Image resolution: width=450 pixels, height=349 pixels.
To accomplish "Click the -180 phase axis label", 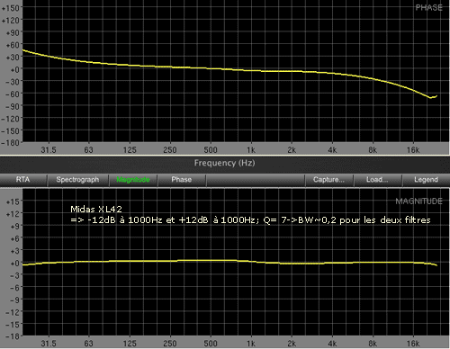I will 10,143.
